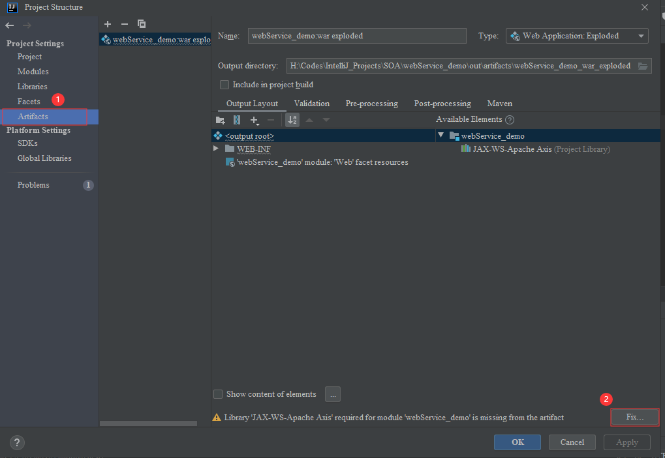The width and height of the screenshot is (665, 458).
Task: Check Show content of elements
Action: coord(218,394)
